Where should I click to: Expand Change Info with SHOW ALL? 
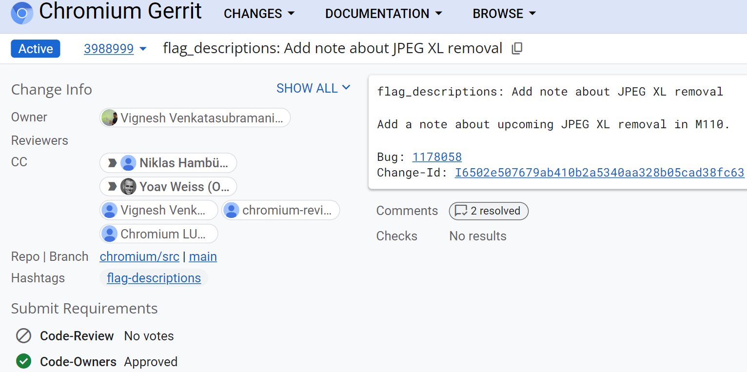pyautogui.click(x=314, y=88)
